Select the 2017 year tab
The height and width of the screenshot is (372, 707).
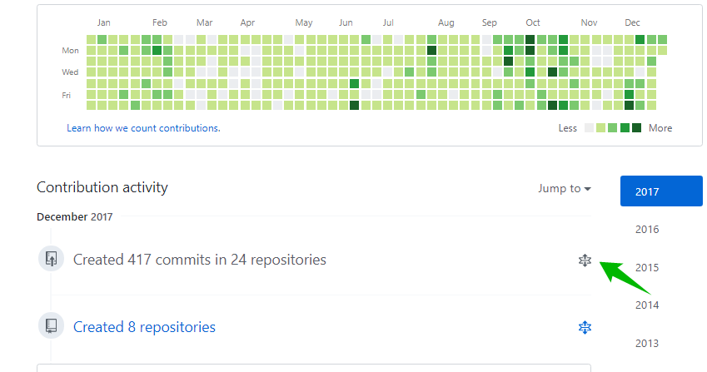tap(661, 191)
